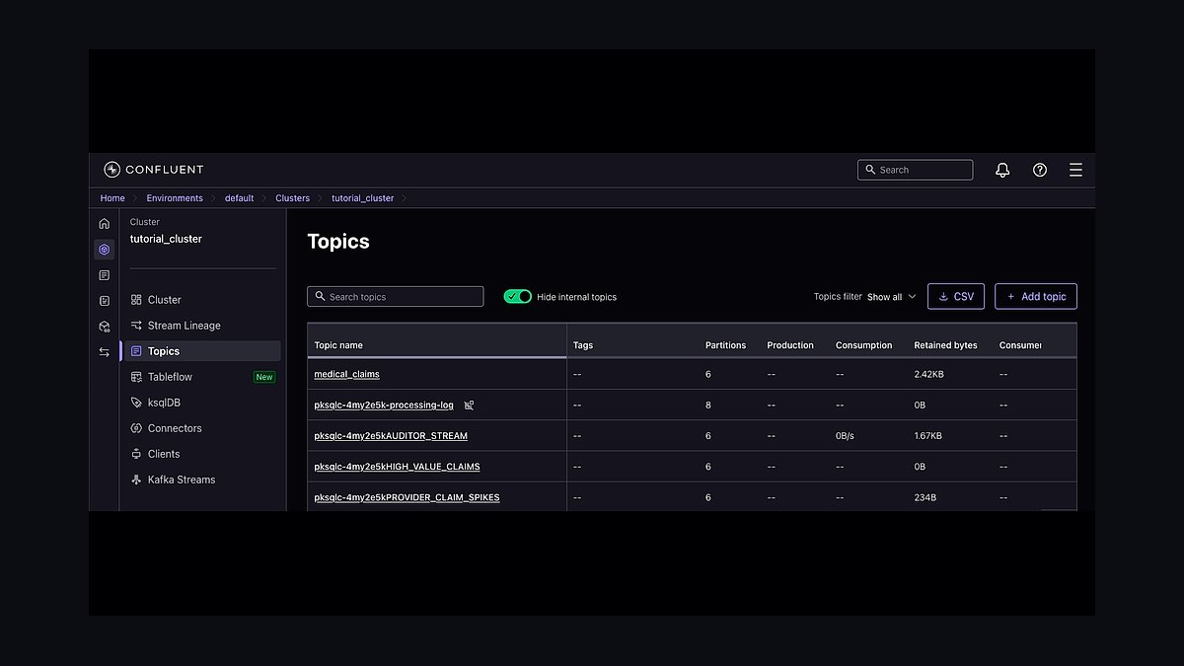Image resolution: width=1184 pixels, height=666 pixels.
Task: Open the hamburger menu in the header
Action: click(1076, 170)
